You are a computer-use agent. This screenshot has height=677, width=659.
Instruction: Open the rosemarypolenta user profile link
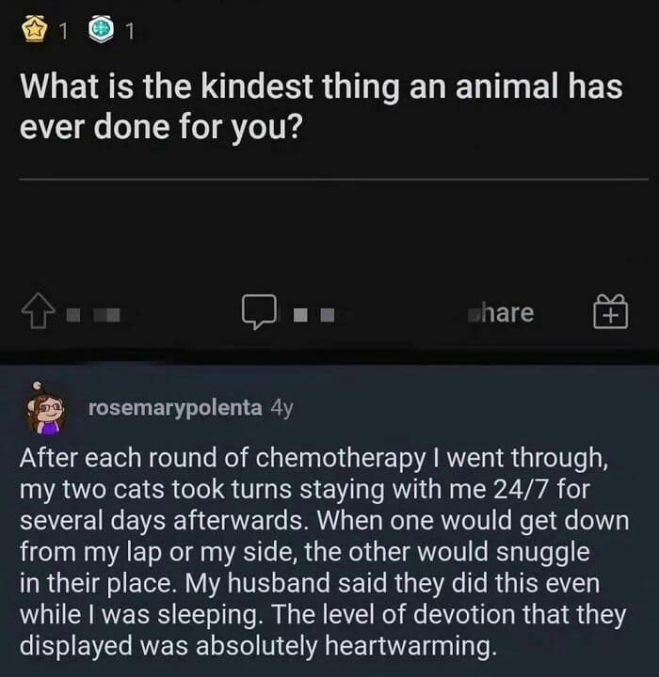point(174,407)
